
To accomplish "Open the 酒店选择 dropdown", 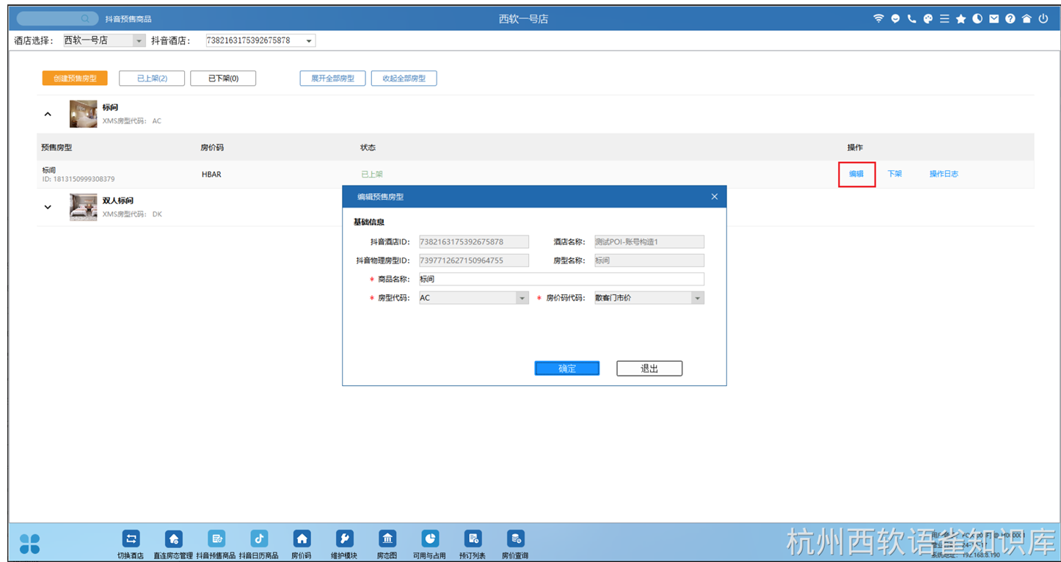I will point(139,41).
